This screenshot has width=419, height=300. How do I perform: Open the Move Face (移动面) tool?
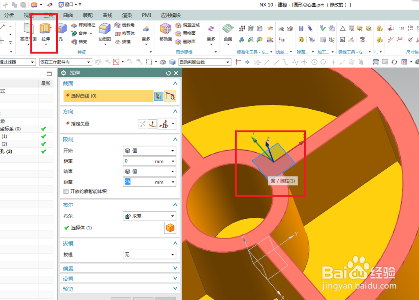166,32
